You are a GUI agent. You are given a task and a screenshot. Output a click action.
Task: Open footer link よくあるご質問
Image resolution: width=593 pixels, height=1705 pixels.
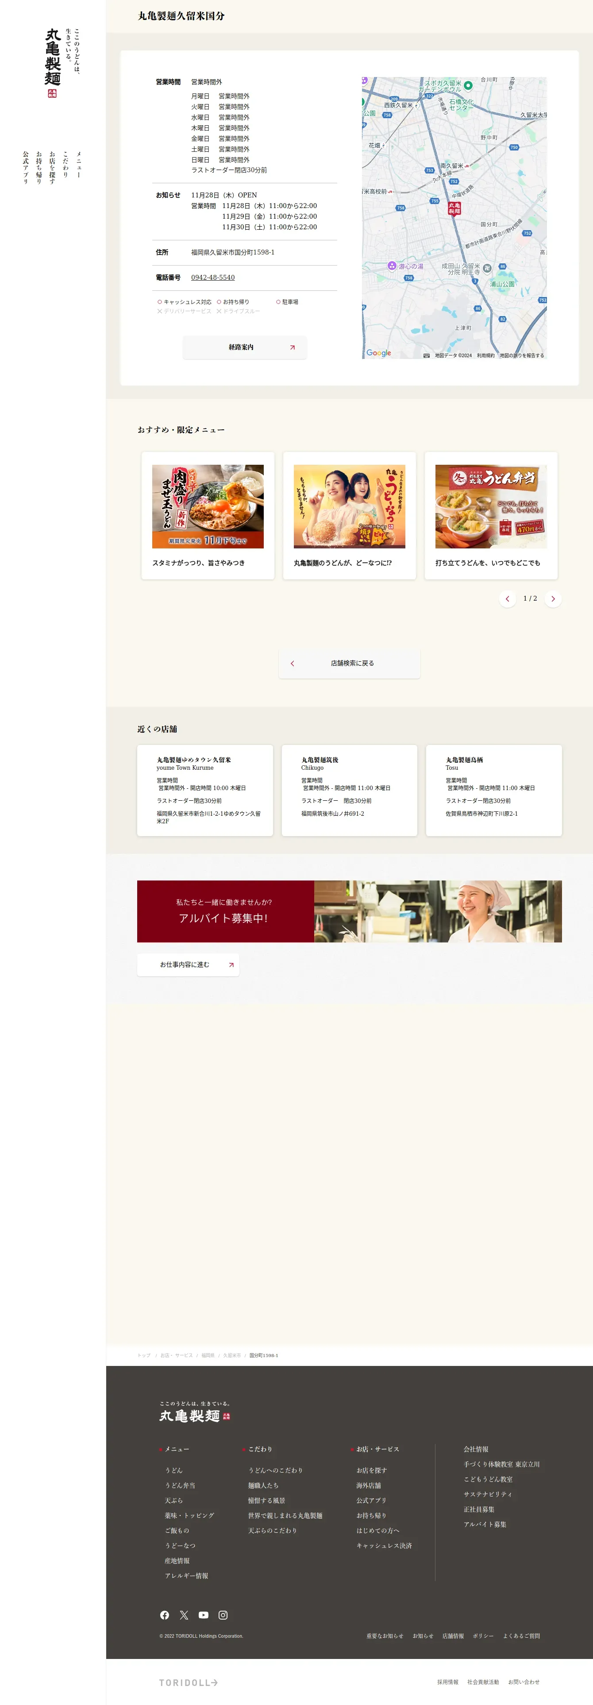(521, 1636)
